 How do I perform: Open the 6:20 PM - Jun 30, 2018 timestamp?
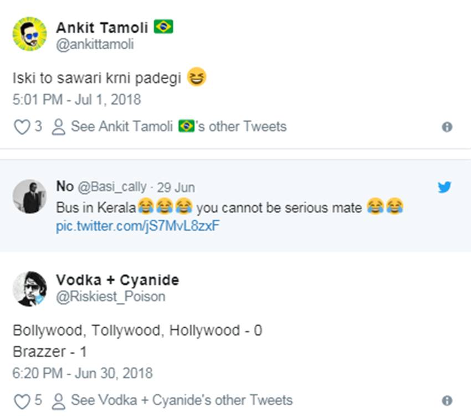click(x=83, y=373)
